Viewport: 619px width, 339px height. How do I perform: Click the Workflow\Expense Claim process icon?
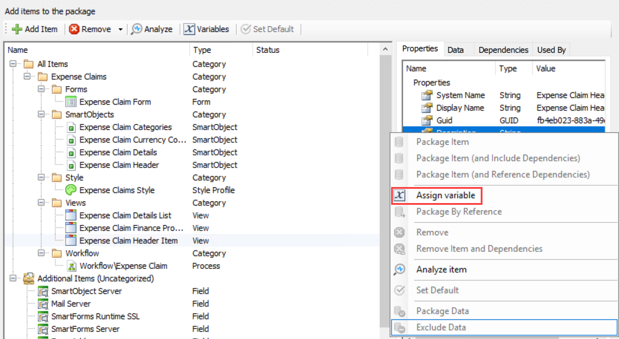tap(71, 266)
